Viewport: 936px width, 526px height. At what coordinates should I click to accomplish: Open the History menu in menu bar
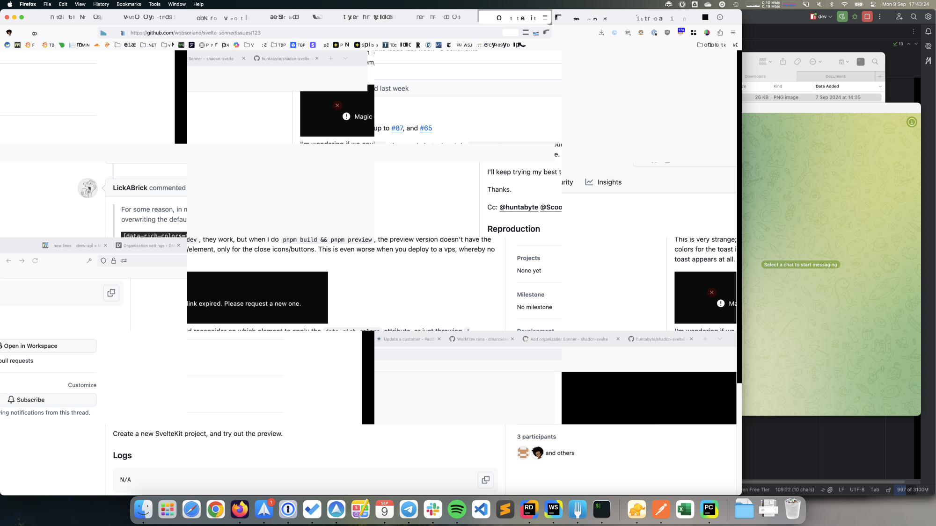(101, 4)
